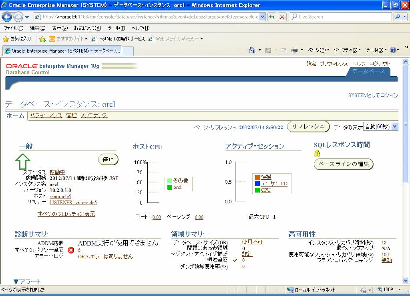
Task: Click the blue Help question mark icon
Action: 393,50
